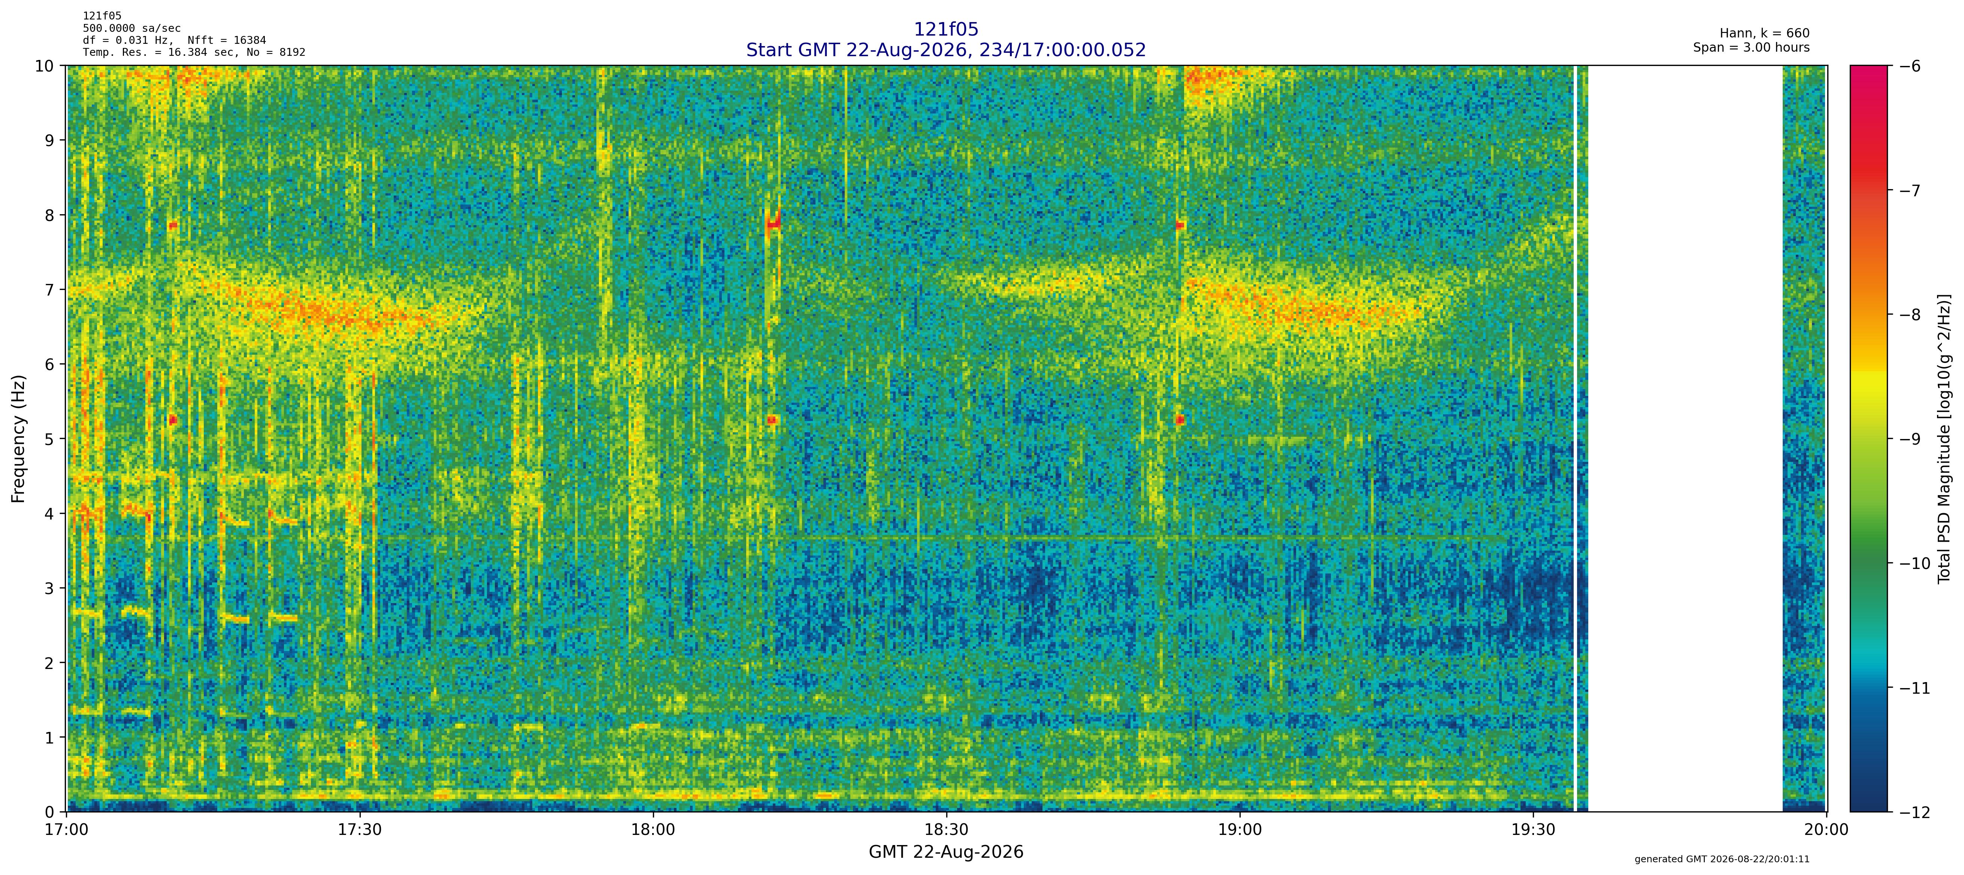
Task: Click frequency axis tick label '0'
Action: (49, 812)
